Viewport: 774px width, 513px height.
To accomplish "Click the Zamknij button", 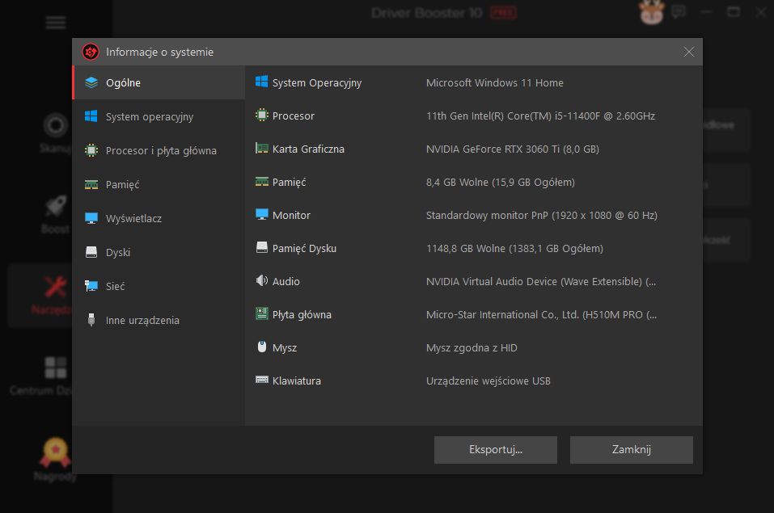I will click(x=632, y=450).
